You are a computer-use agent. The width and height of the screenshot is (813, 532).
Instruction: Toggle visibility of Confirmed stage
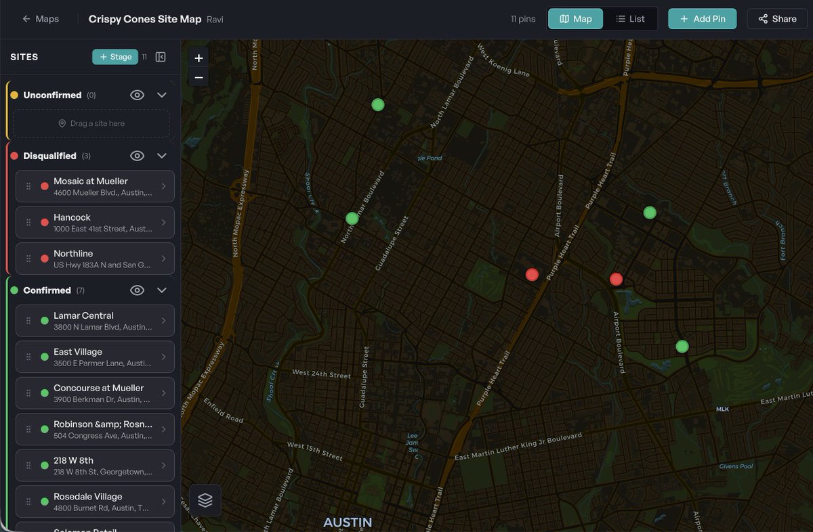pos(137,290)
